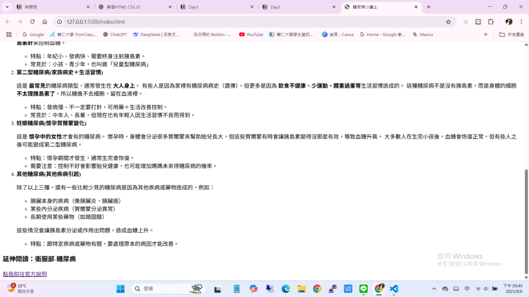Open Chrome's three-dot menu
The width and height of the screenshot is (529, 297).
(521, 22)
